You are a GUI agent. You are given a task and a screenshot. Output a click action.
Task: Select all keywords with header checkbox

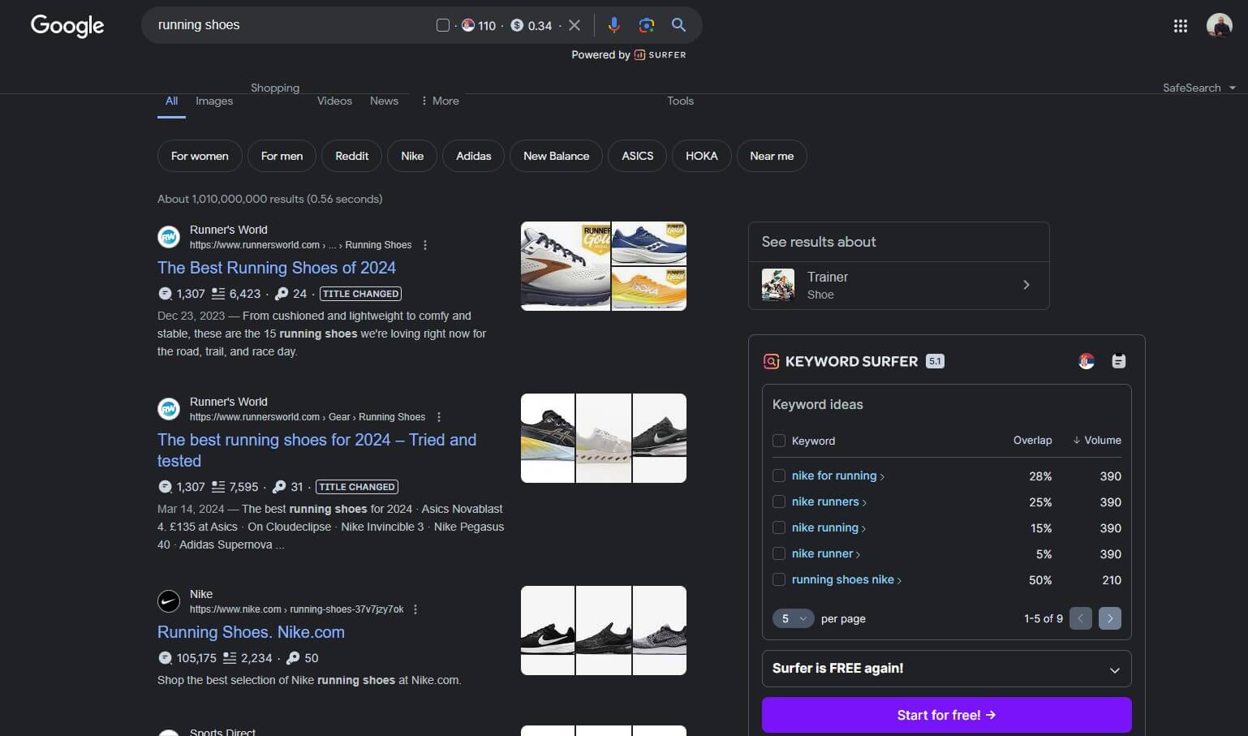tap(779, 441)
